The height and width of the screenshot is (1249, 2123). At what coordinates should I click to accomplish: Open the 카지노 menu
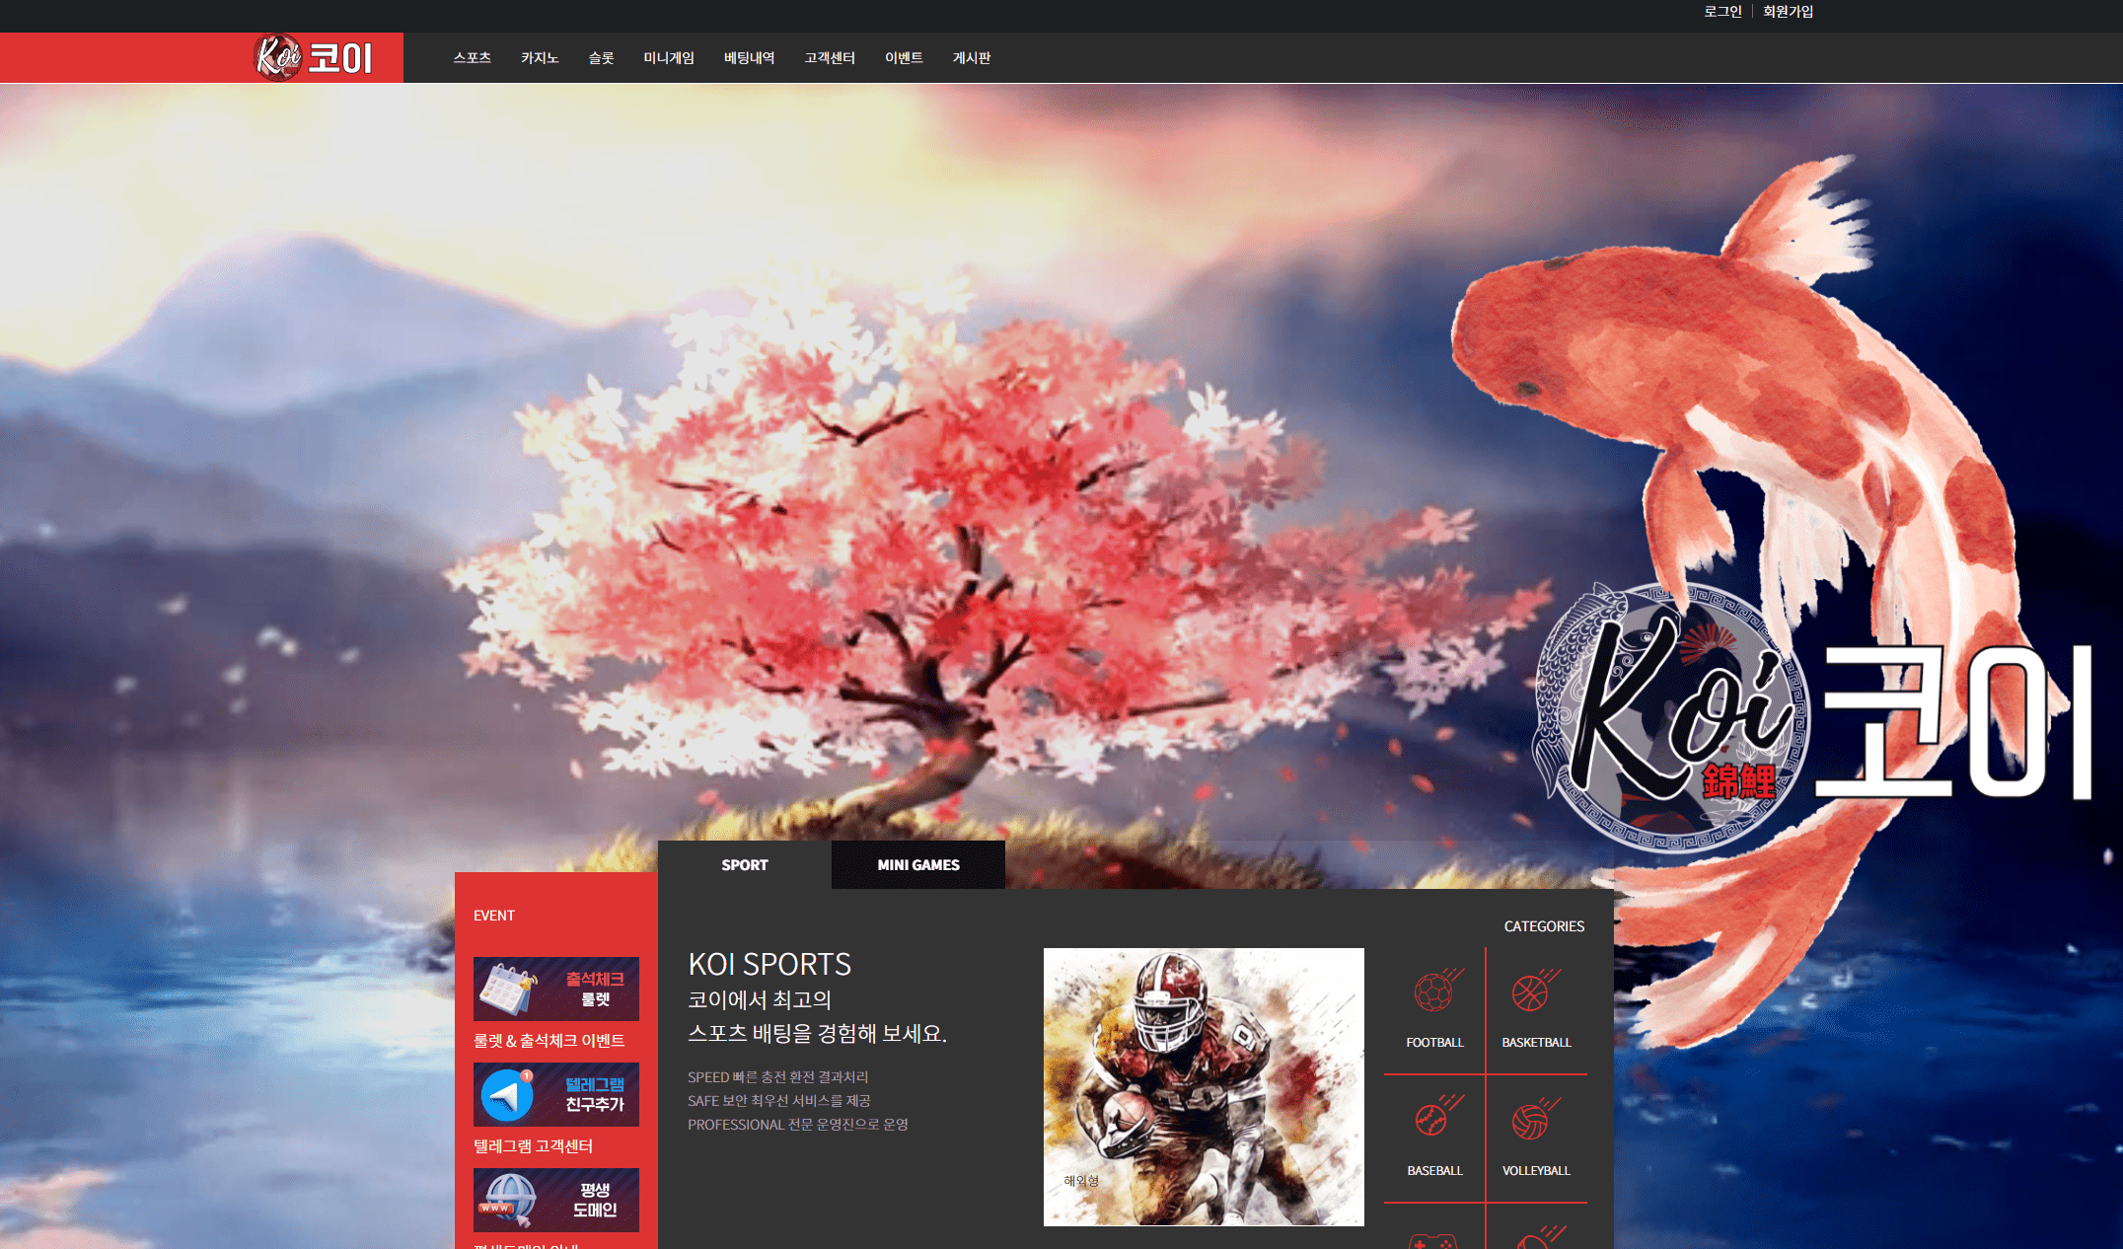[x=540, y=58]
